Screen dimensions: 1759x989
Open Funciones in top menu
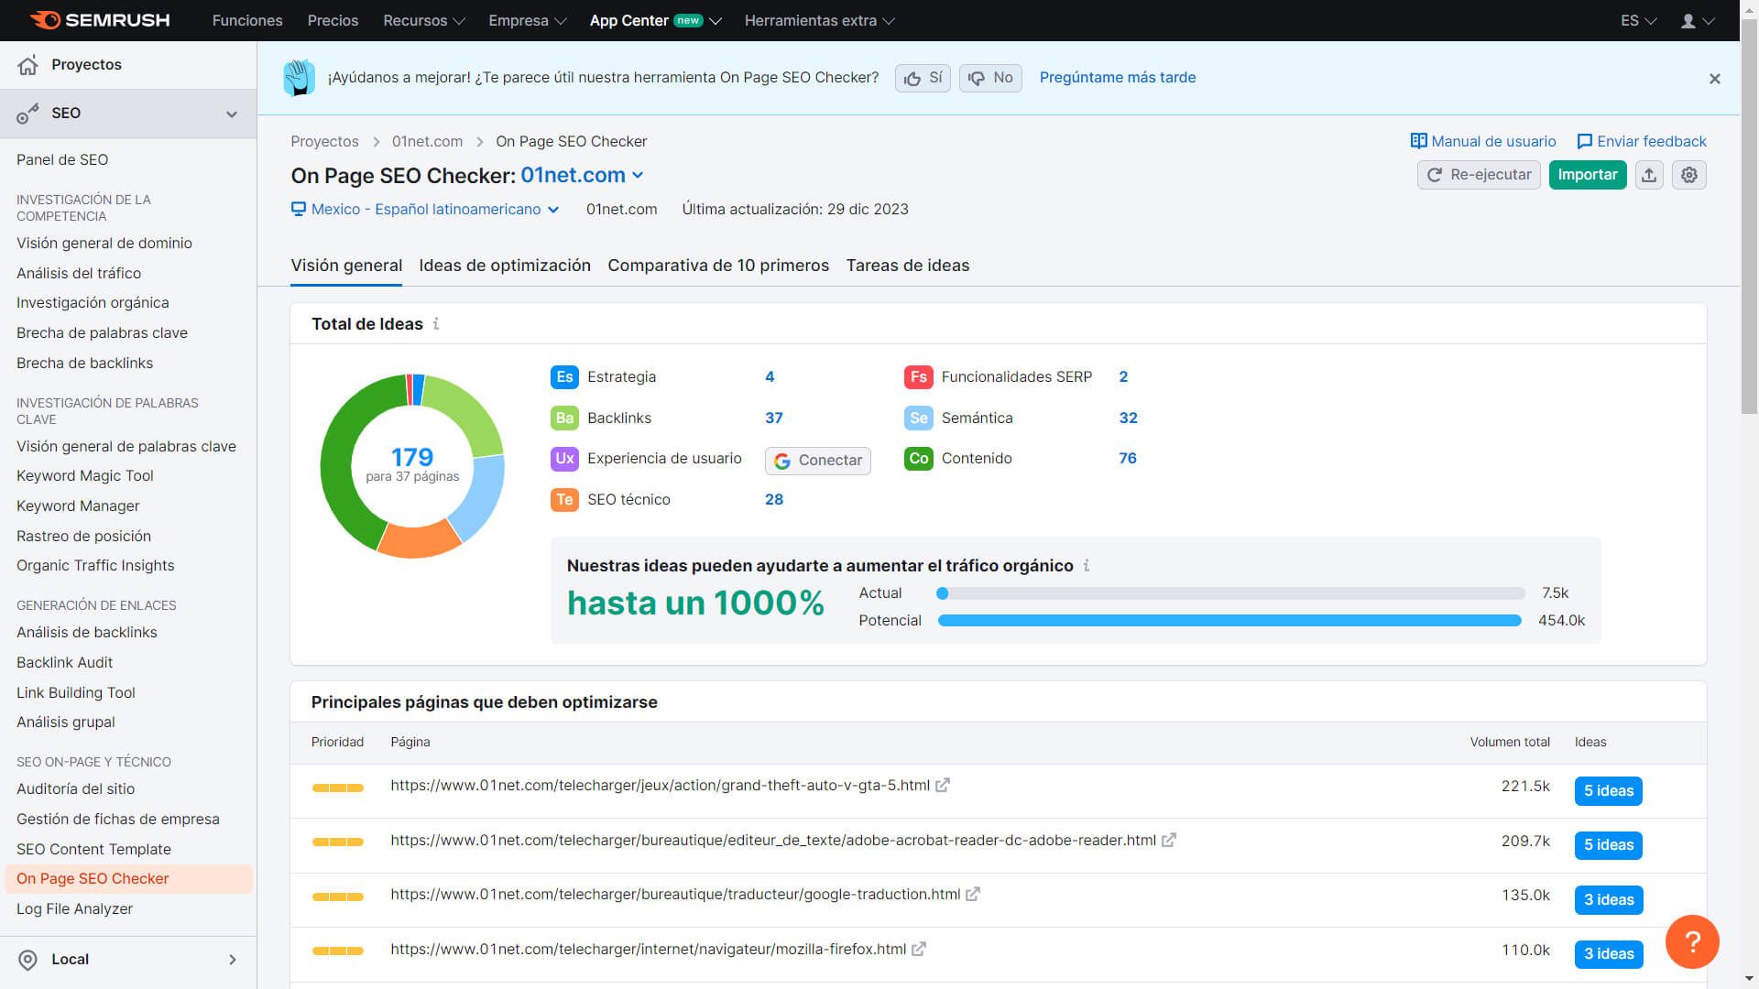point(247,20)
